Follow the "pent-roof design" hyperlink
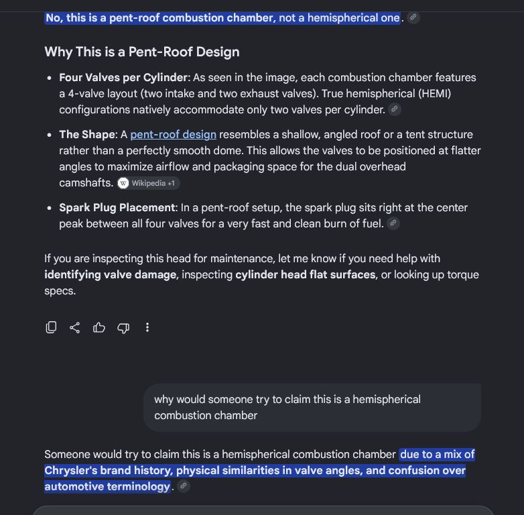Viewport: 524px width, 515px height. click(173, 134)
